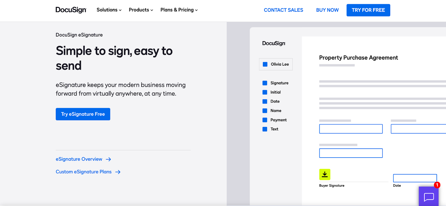The width and height of the screenshot is (446, 206).
Task: Click the DocuSign eSignature heading text
Action: pyautogui.click(x=79, y=35)
